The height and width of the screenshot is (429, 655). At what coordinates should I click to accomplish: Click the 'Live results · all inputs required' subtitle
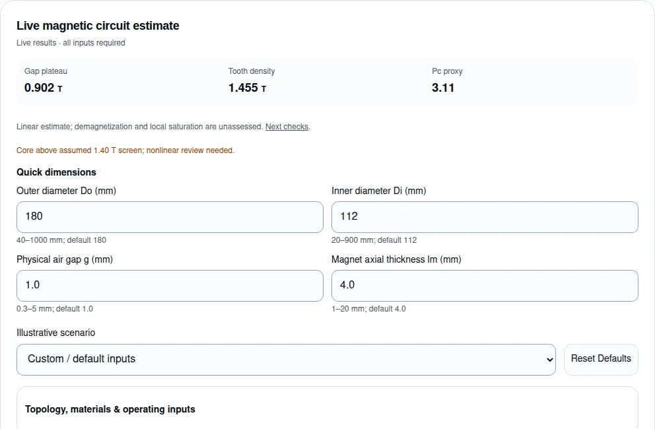pyautogui.click(x=71, y=43)
